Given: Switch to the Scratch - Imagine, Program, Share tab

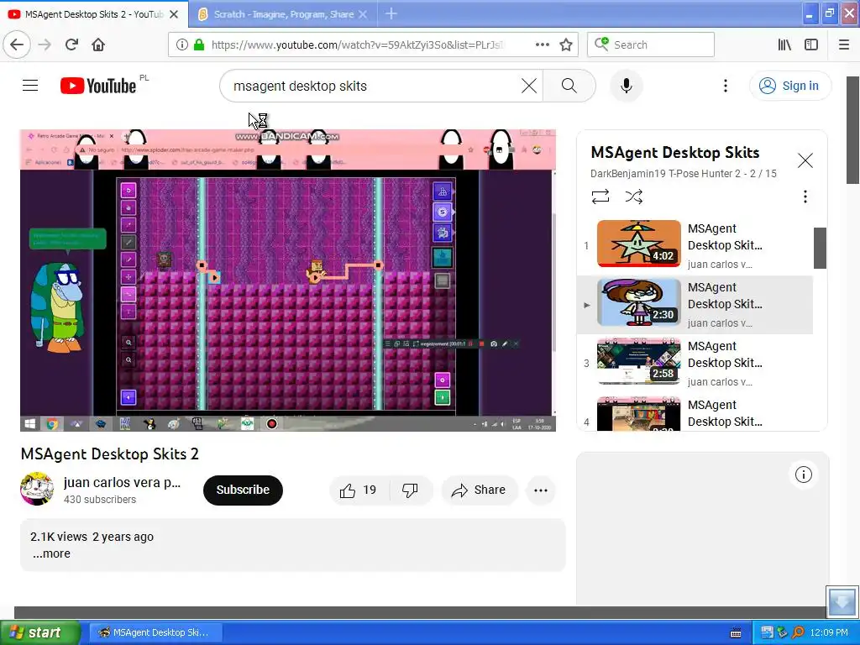Looking at the screenshot, I should coord(284,14).
